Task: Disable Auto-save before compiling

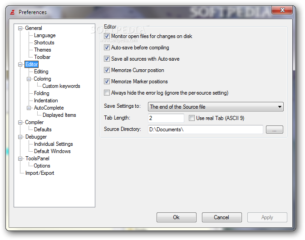Action: pos(107,48)
